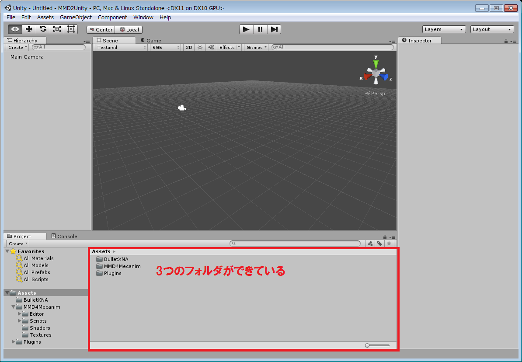Viewport: 522px width, 362px height.
Task: Select All Scripts favorite search
Action: coord(32,279)
